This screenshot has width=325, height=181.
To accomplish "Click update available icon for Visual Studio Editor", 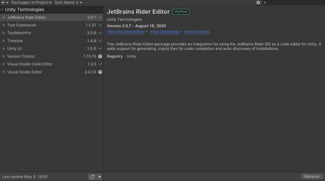I will (x=100, y=72).
